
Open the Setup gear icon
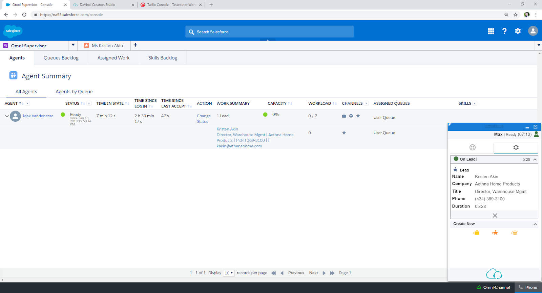(x=518, y=31)
